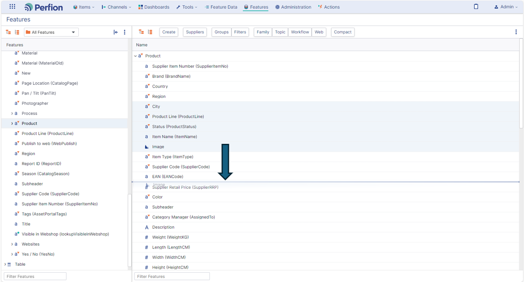
Task: Open the Channels menu
Action: point(117,7)
